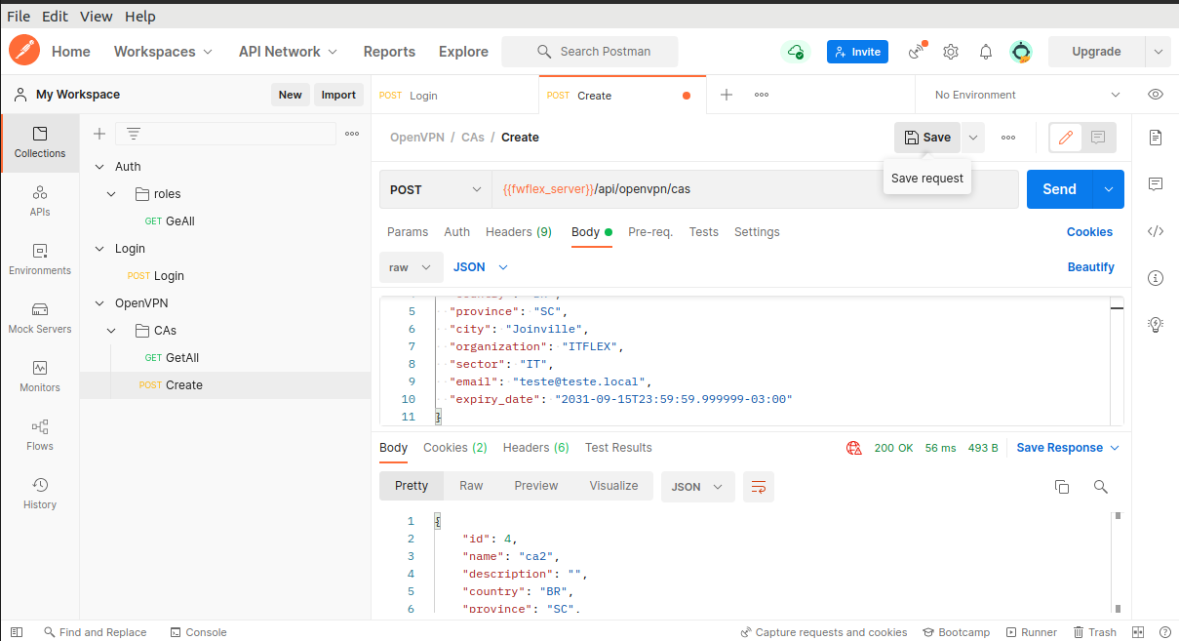The height and width of the screenshot is (641, 1179).
Task: Open the File menu
Action: tap(19, 17)
